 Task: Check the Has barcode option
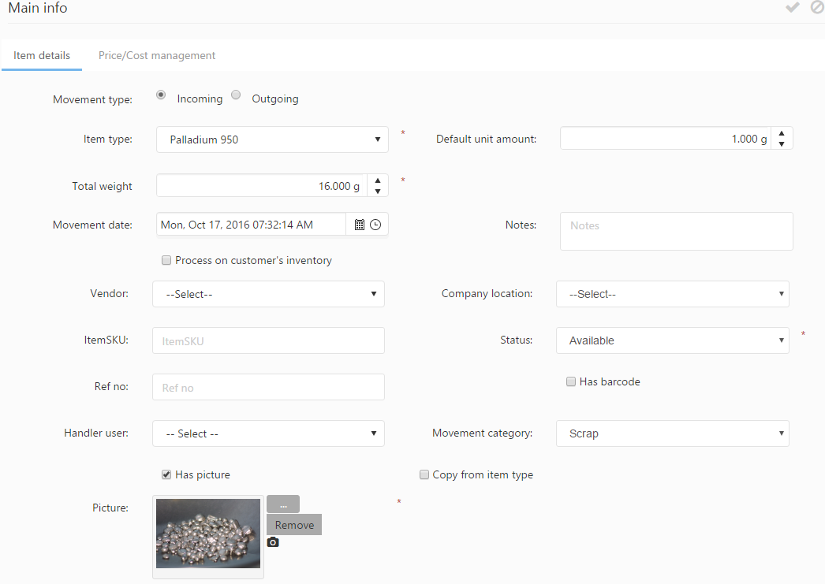571,381
